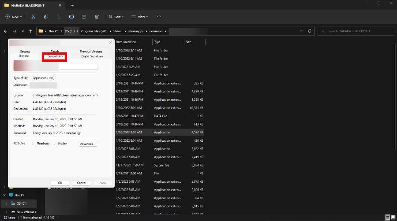Click steamapps in the address path
Image resolution: width=397 pixels, height=221 pixels.
tap(136, 31)
